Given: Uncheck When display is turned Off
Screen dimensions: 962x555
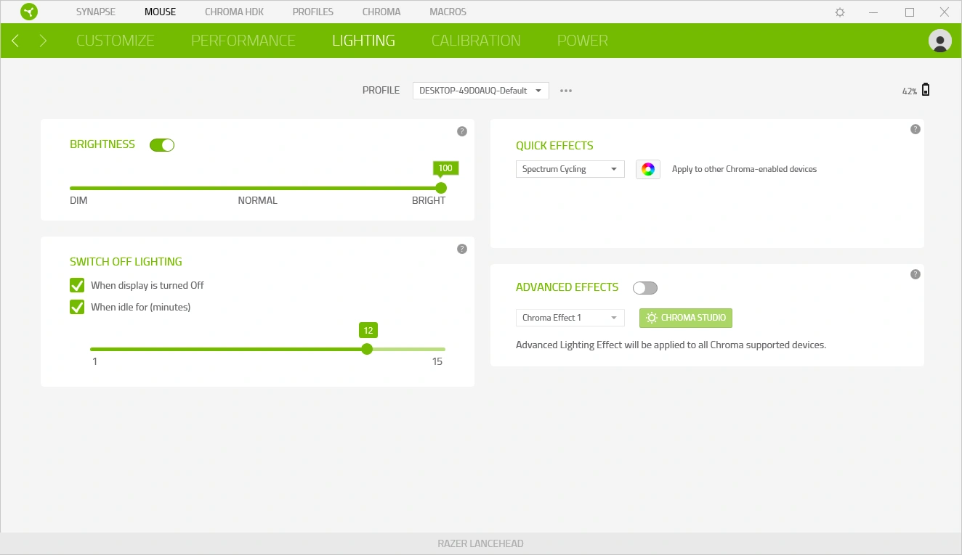Looking at the screenshot, I should [x=77, y=285].
